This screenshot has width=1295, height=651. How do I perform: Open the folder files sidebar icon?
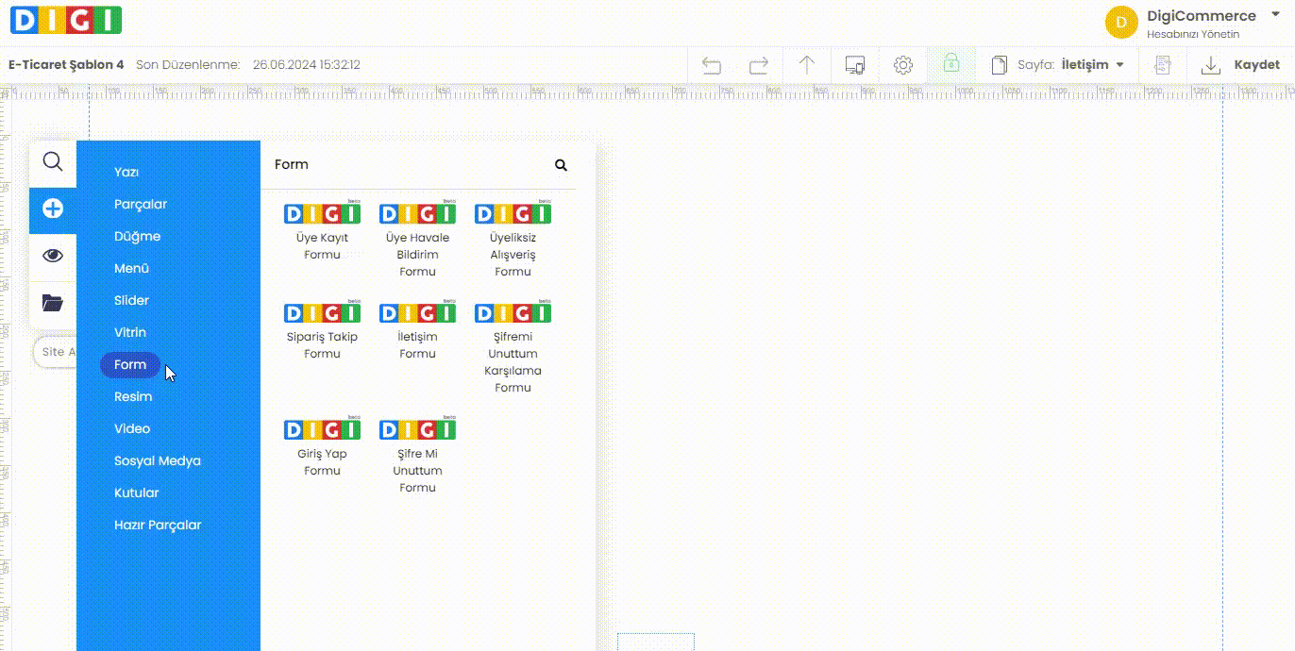click(x=53, y=303)
